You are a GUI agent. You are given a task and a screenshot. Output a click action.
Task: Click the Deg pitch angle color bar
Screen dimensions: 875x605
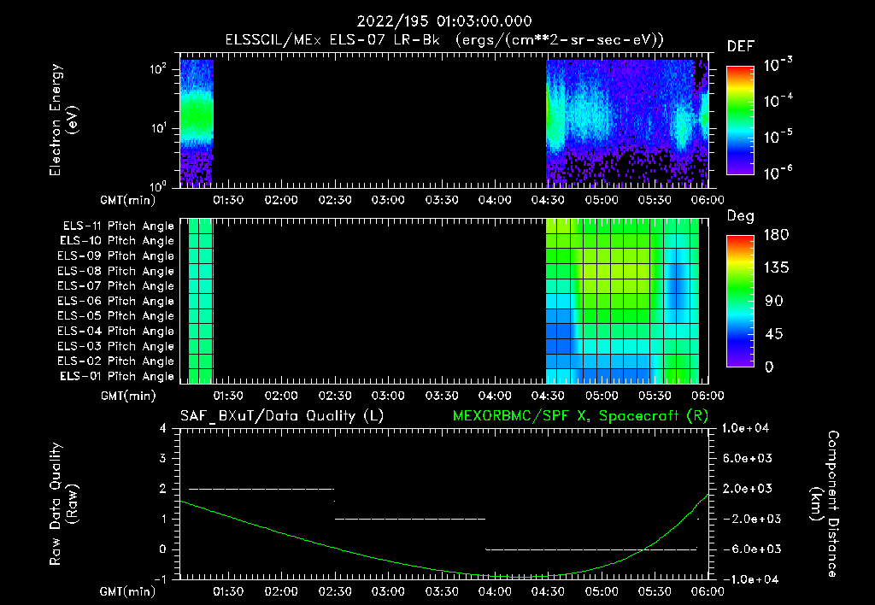(740, 301)
